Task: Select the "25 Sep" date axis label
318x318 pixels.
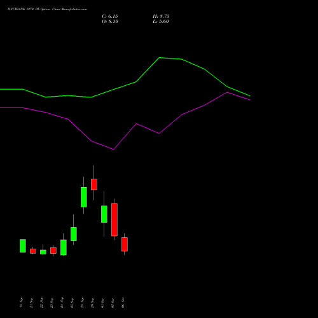Action: [x=72, y=303]
